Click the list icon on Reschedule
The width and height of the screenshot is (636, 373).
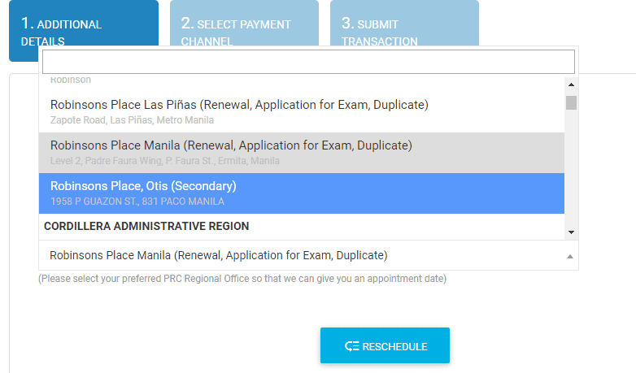351,346
